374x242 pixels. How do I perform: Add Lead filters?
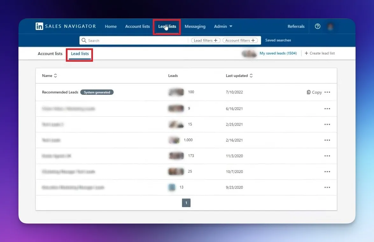(206, 40)
